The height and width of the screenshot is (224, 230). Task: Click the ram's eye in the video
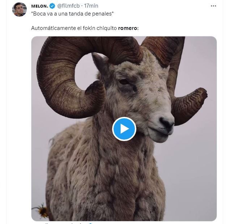coord(124,82)
